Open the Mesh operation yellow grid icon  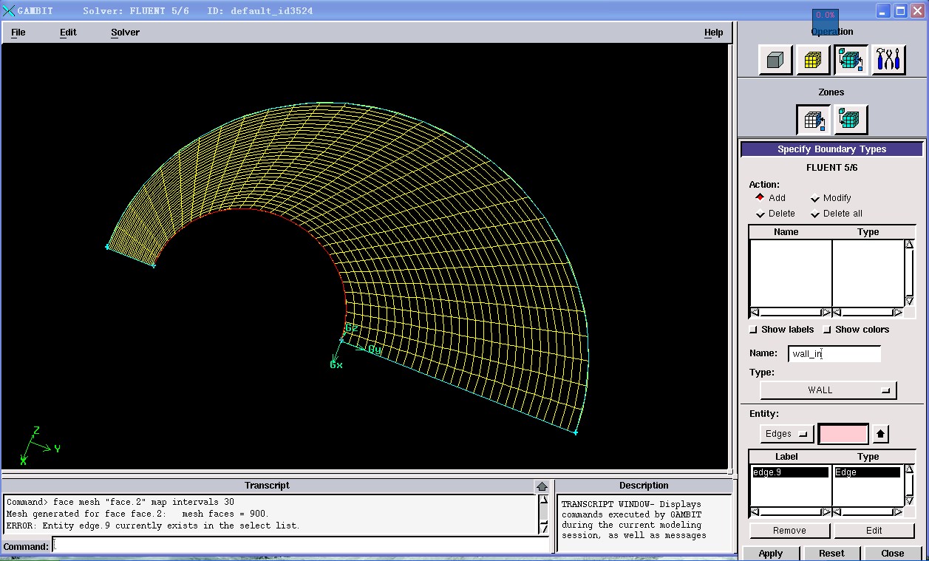tap(813, 61)
